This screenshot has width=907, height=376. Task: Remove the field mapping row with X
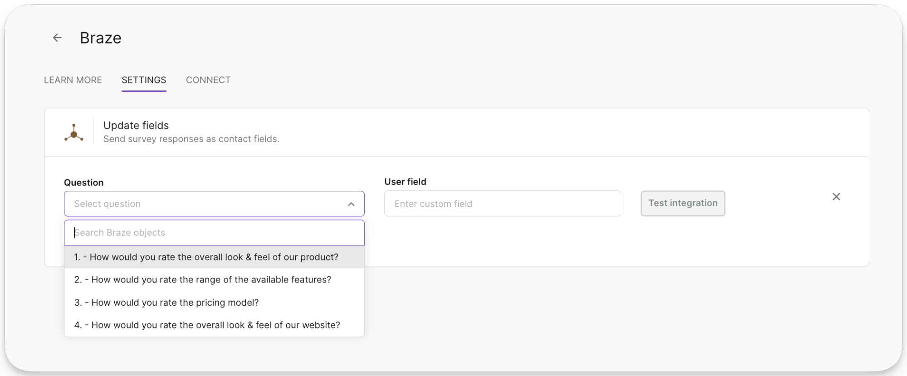(x=836, y=196)
